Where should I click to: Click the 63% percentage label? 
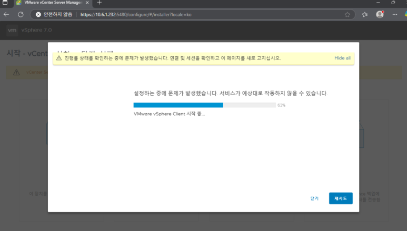click(281, 105)
